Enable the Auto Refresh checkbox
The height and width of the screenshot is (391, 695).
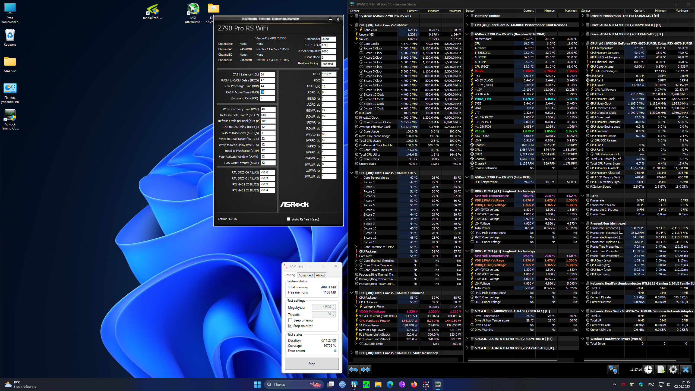(x=288, y=219)
